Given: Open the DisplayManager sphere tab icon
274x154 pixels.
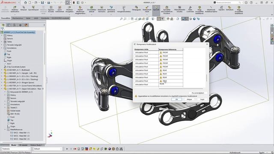Looking at the screenshot, I should click(x=26, y=25).
